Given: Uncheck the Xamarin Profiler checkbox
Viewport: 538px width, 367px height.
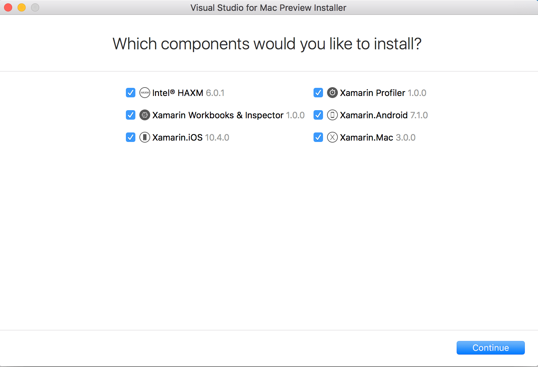Looking at the screenshot, I should (318, 93).
